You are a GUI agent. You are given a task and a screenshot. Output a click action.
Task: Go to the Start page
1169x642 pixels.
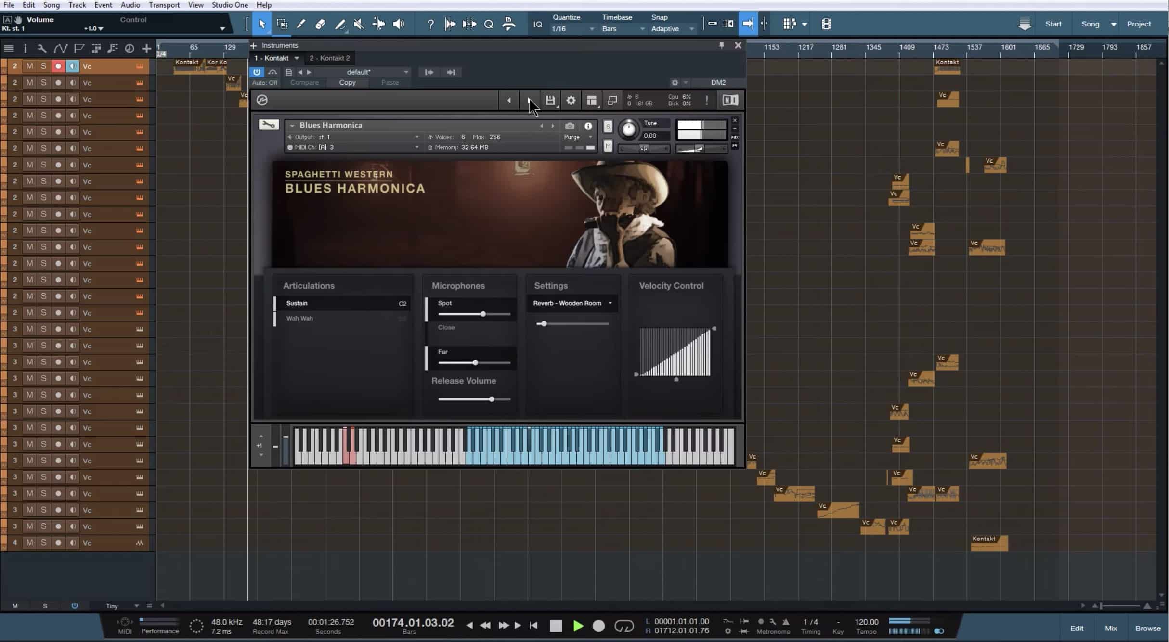click(x=1053, y=24)
